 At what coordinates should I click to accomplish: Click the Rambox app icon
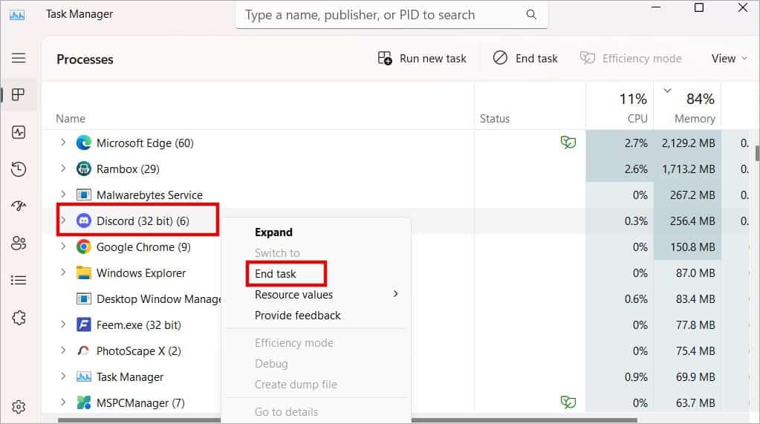click(83, 169)
